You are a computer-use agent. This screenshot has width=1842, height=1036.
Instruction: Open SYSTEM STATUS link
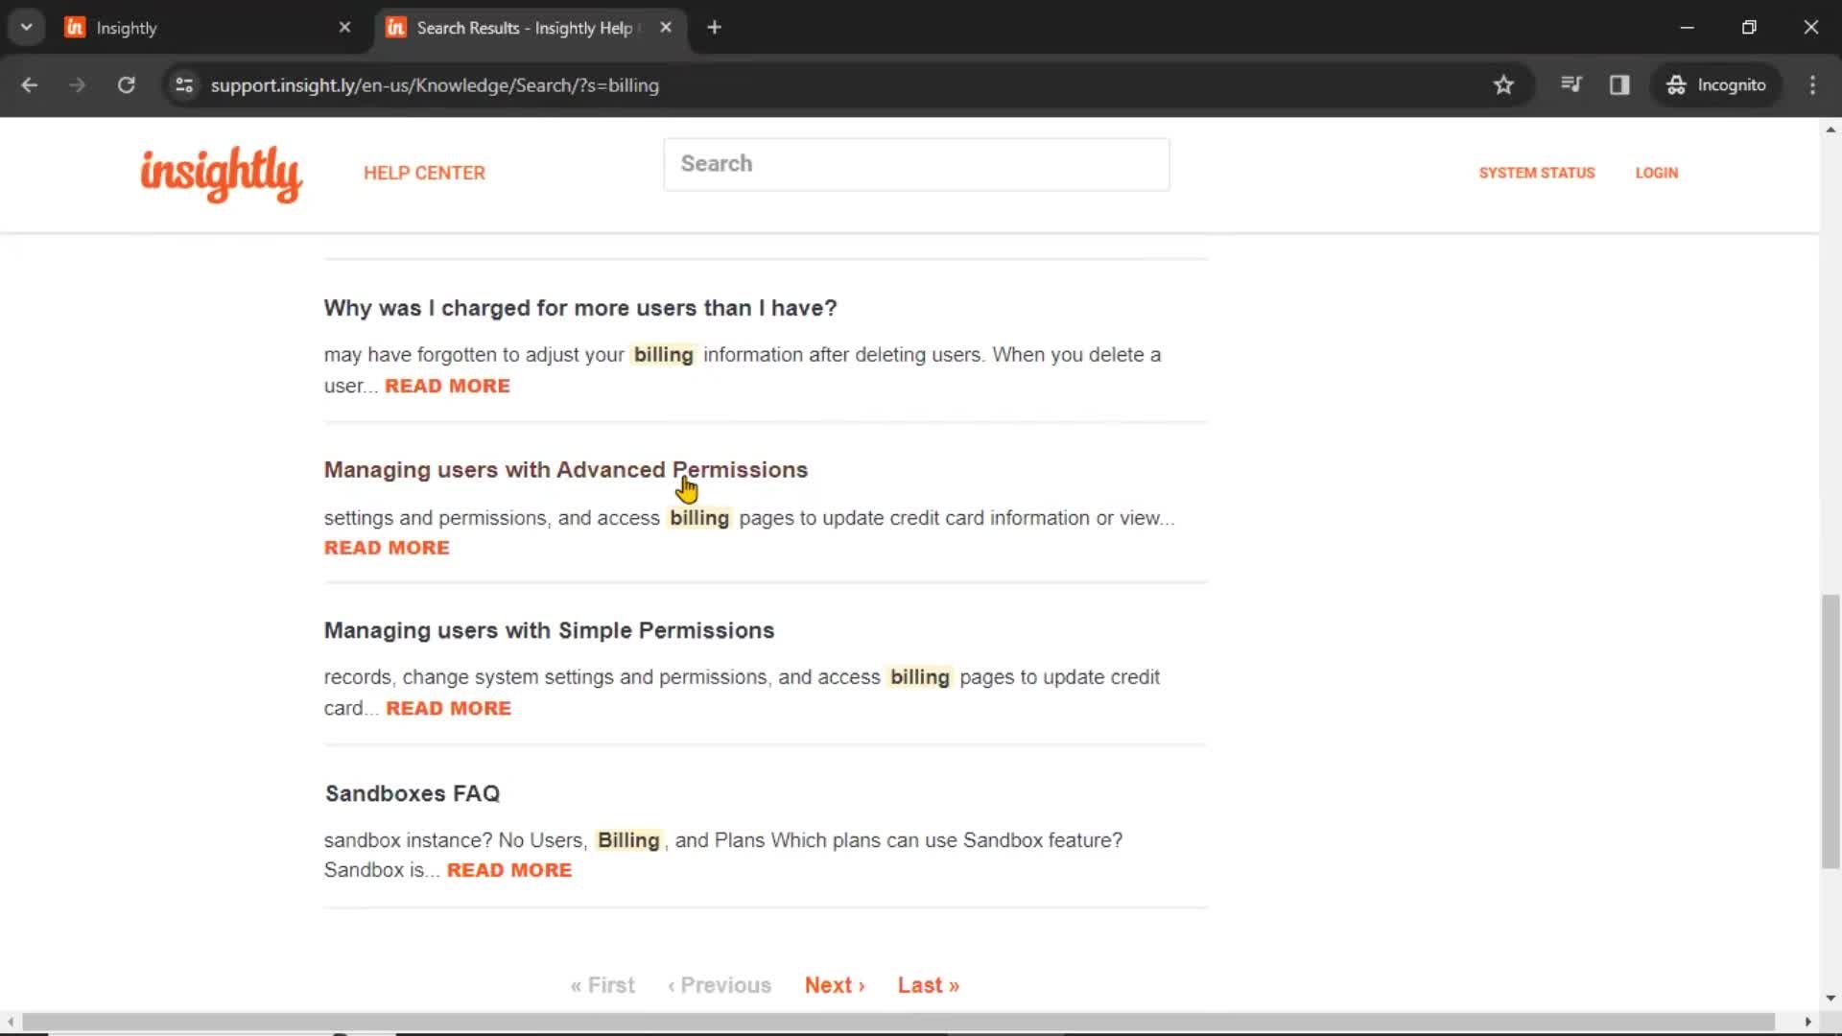1537,174
